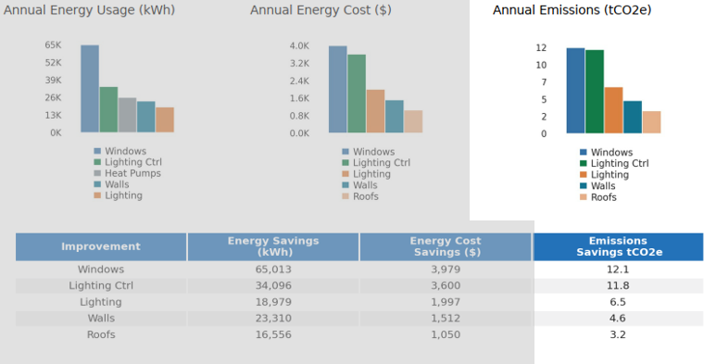Screen dimensions: 704x364
Task: Click the Roofs bar in Annual Emissions chart
Action: tap(651, 122)
